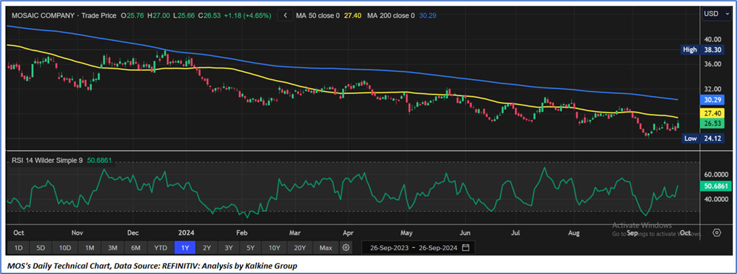
Task: Select the 10Y range button
Action: click(274, 247)
